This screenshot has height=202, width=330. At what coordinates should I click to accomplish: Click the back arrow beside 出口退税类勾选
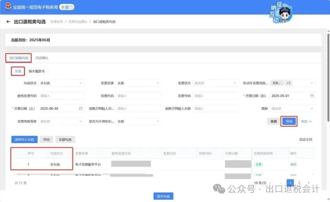(8, 22)
